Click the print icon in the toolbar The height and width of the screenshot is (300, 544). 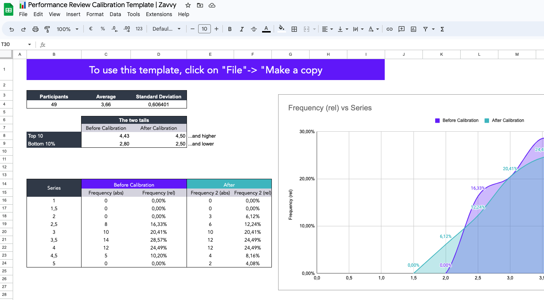(x=36, y=29)
